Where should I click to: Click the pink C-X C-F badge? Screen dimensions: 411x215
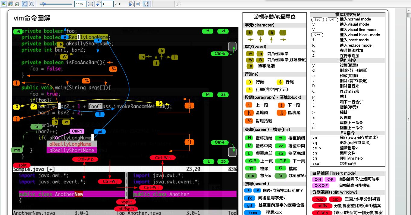[x=321, y=186]
